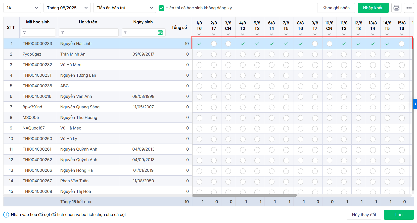This screenshot has height=223, width=417.
Task: Check 11/8 for Nguyễn Quang Sáng
Action: click(x=344, y=107)
